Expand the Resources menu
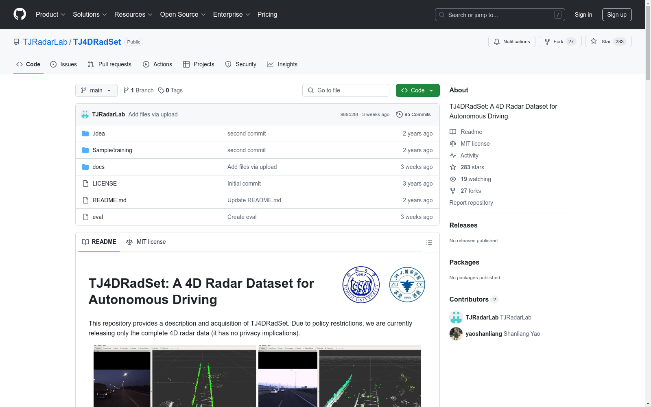Viewport: 651px width, 407px height. pyautogui.click(x=133, y=15)
